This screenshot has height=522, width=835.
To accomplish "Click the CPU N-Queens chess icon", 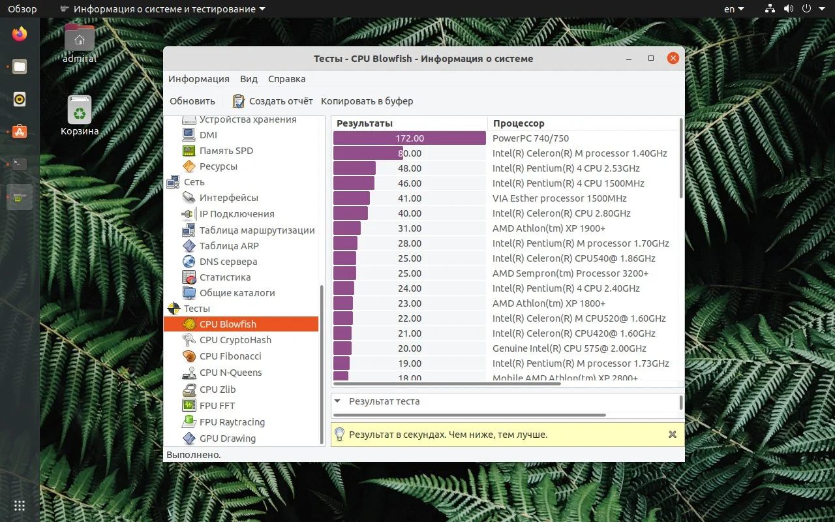I will click(x=189, y=373).
